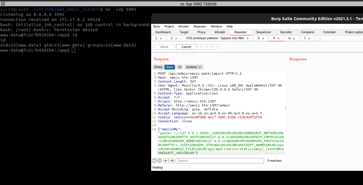Click the session cookie value
The width and height of the screenshot is (363, 185).
226,117
